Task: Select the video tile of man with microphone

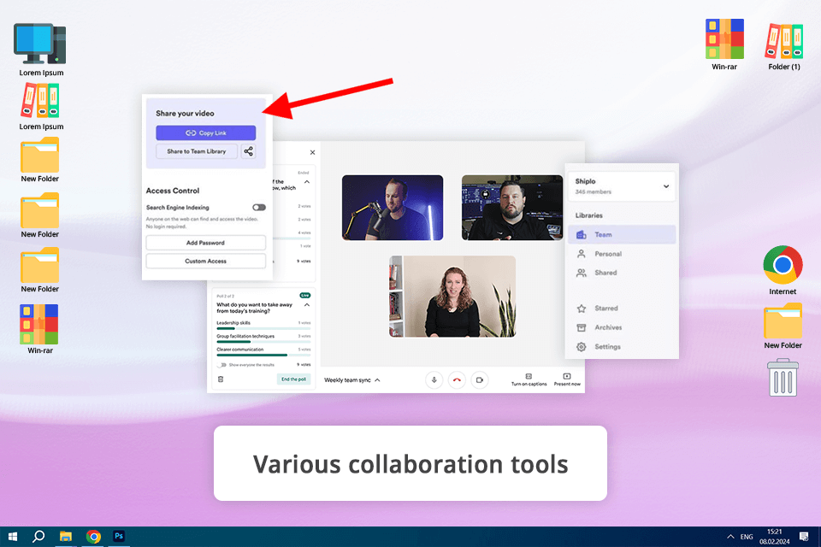Action: (393, 208)
